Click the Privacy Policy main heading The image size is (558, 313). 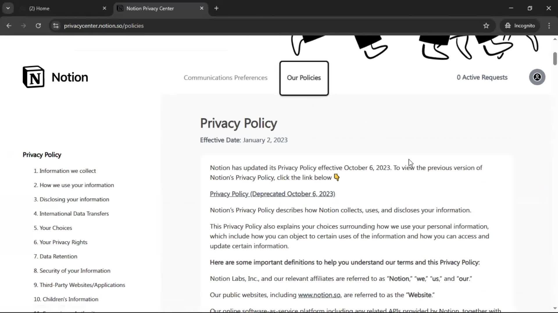point(239,123)
